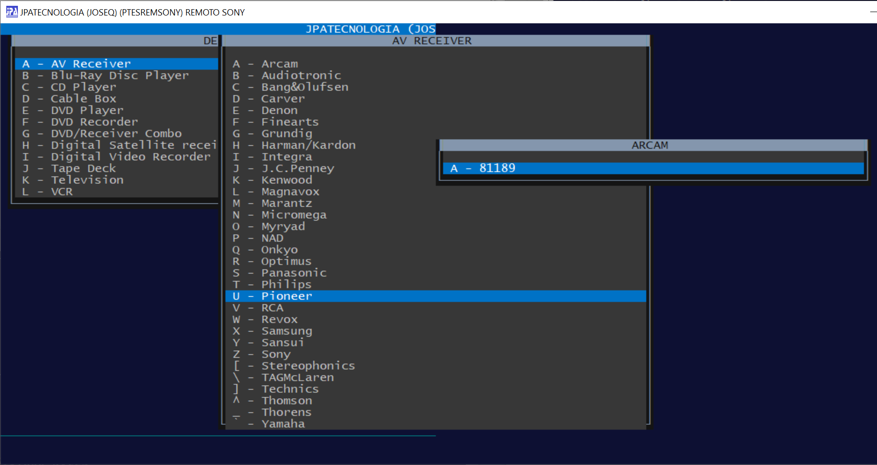Pick Finearts from brand list
The height and width of the screenshot is (465, 877).
click(436, 122)
